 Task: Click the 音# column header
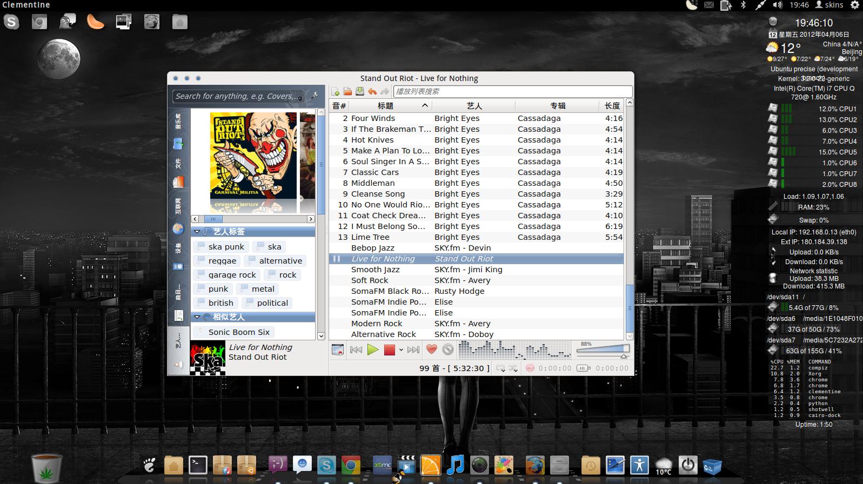click(339, 105)
